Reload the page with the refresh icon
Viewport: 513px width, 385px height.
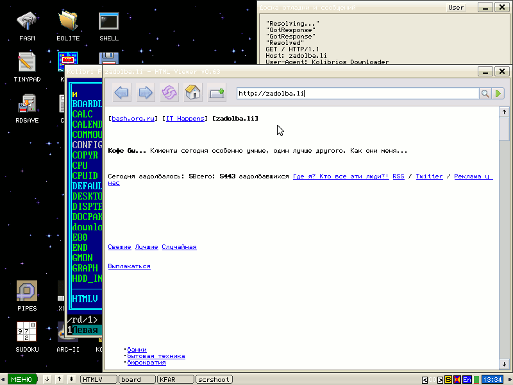[x=169, y=93]
